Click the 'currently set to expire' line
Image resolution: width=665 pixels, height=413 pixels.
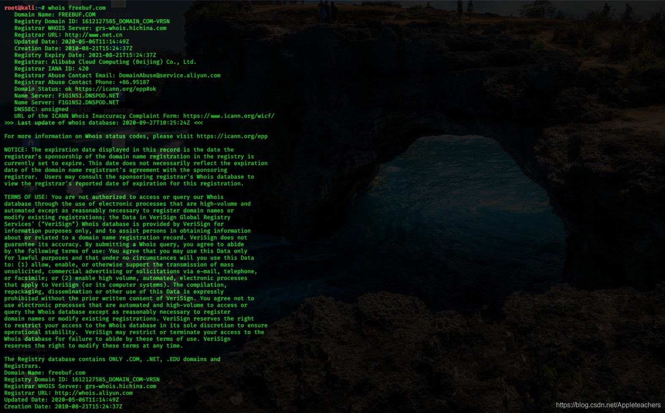click(x=136, y=163)
